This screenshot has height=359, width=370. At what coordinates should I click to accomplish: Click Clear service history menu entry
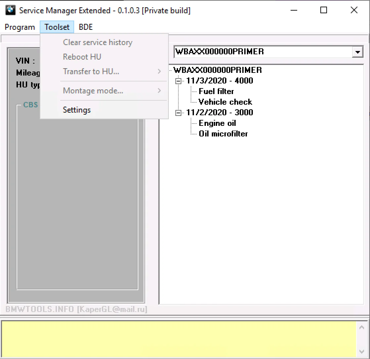click(x=98, y=42)
